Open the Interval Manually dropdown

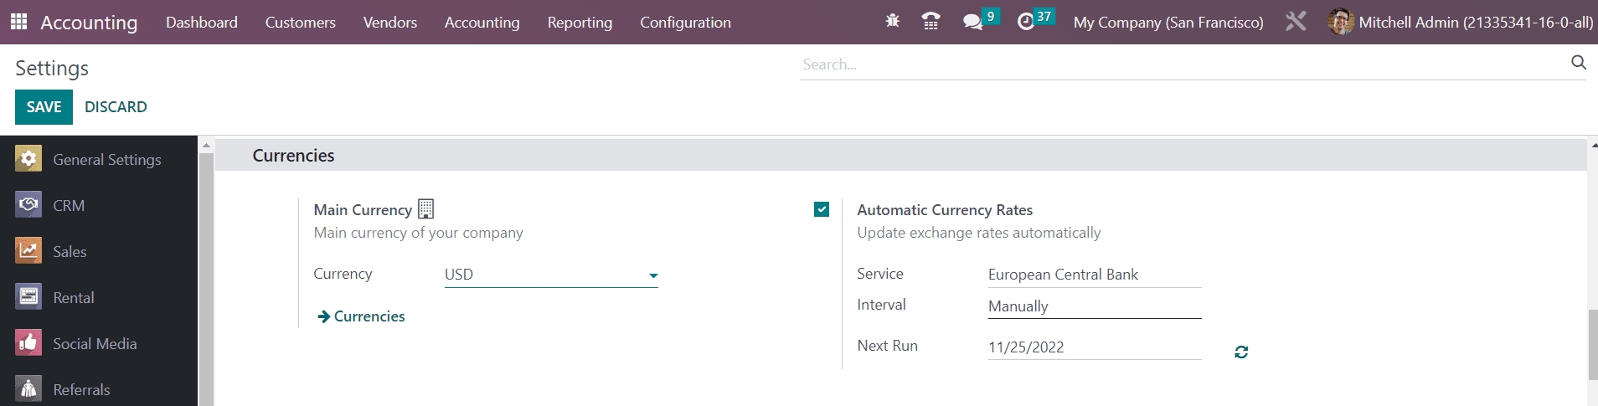click(1094, 306)
